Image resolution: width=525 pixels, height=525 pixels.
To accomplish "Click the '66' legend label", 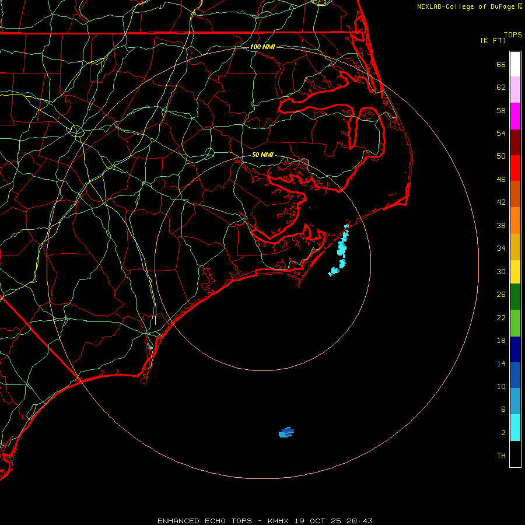I will tap(501, 64).
